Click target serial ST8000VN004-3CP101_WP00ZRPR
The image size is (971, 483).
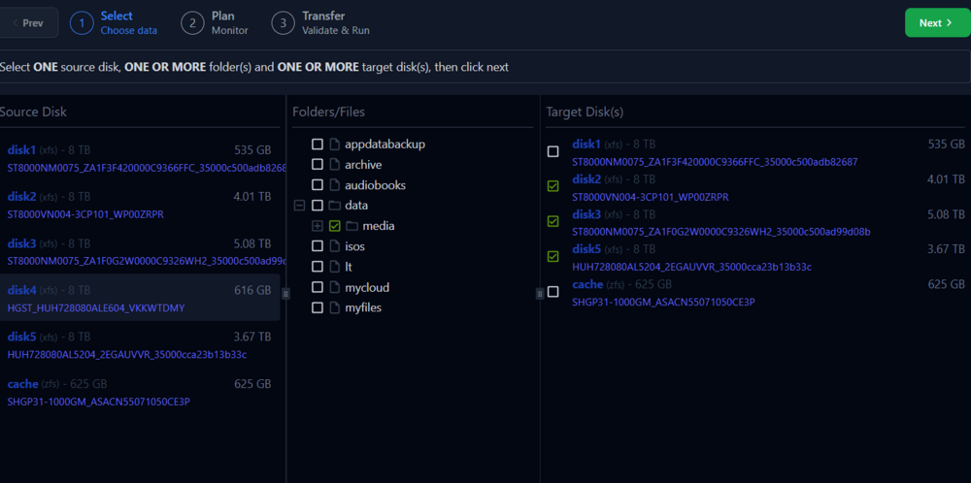pyautogui.click(x=651, y=197)
